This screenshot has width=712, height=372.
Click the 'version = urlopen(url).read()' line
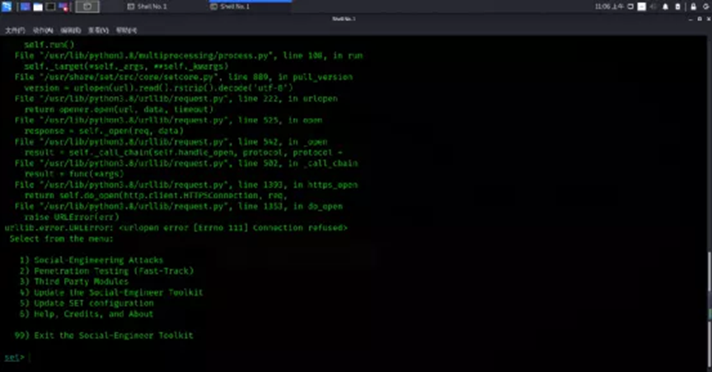158,88
